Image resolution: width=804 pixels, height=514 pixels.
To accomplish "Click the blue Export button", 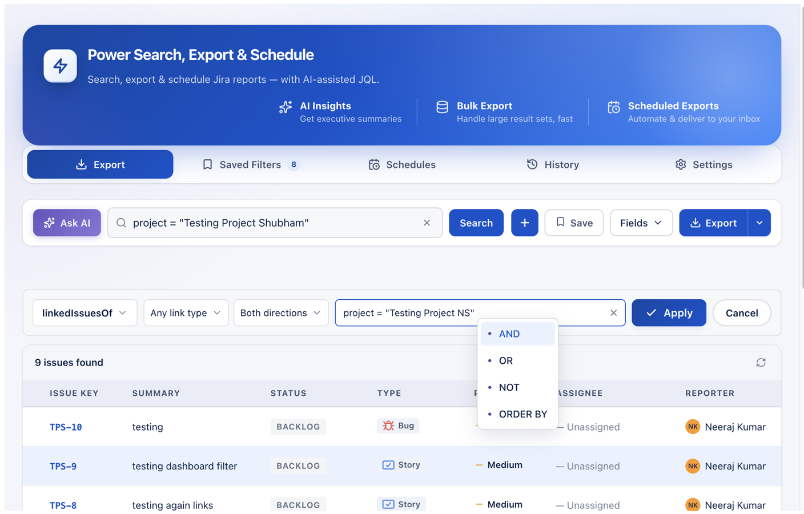I will pyautogui.click(x=713, y=223).
